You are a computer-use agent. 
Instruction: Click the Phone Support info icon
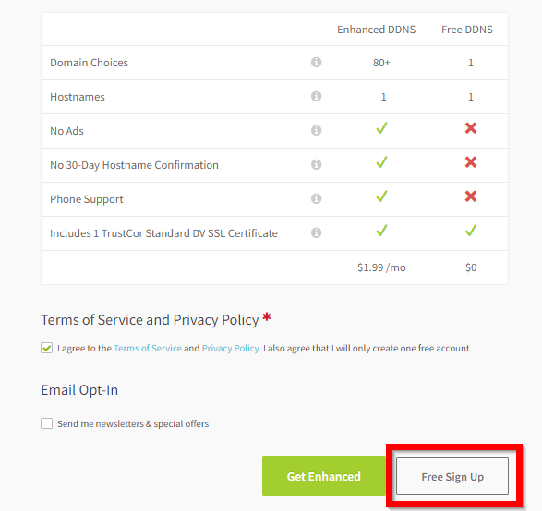coord(316,199)
